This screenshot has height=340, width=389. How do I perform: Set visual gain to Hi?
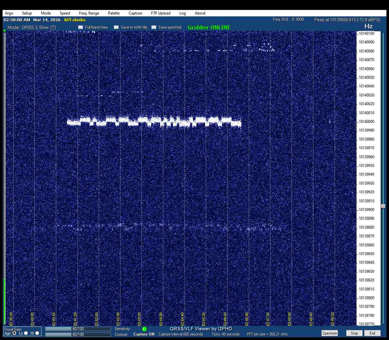pyautogui.click(x=37, y=333)
